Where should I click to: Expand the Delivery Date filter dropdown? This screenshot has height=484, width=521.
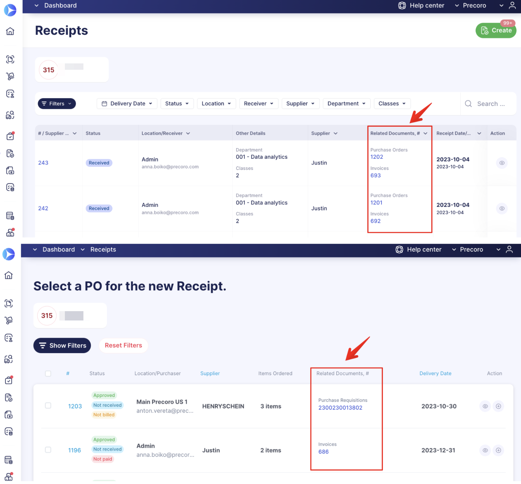[x=127, y=104]
